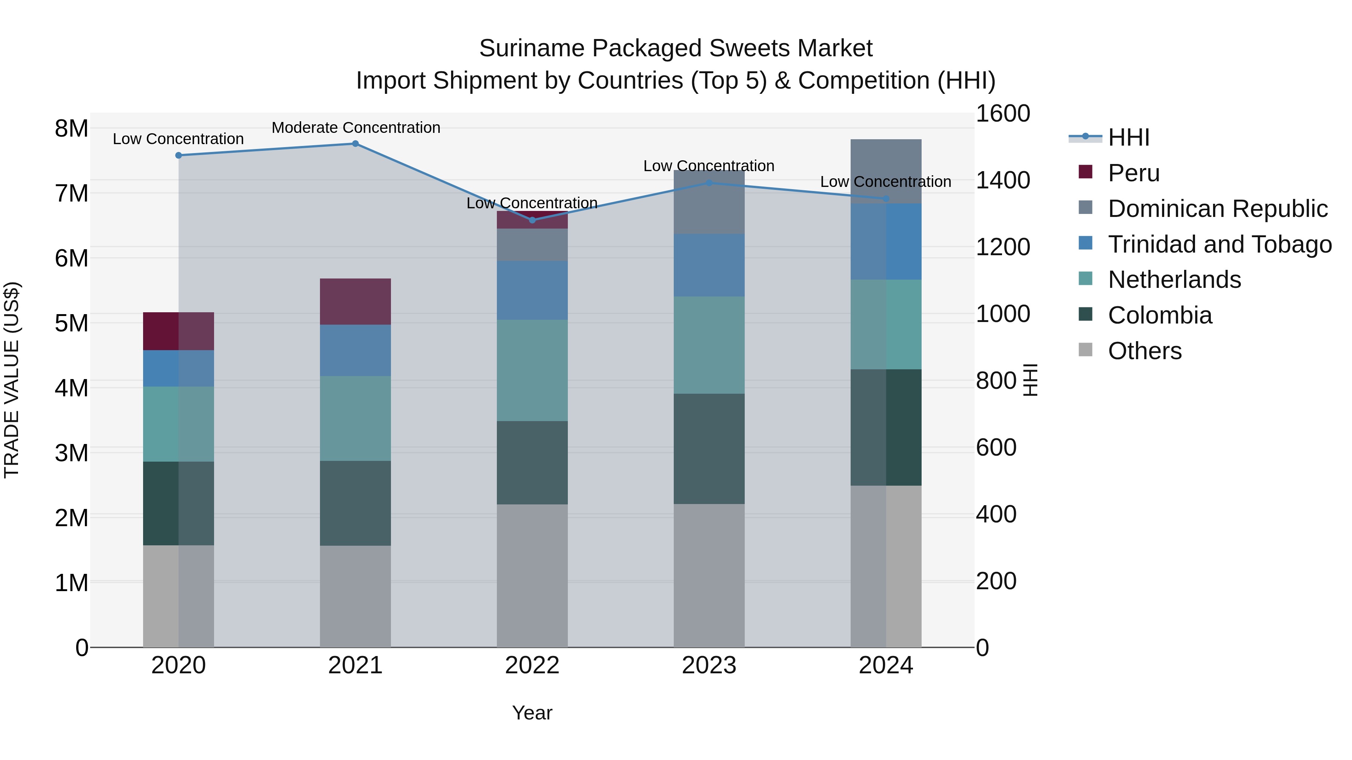The image size is (1352, 760).
Task: Click the 2021 x-axis tick label
Action: pyautogui.click(x=355, y=665)
